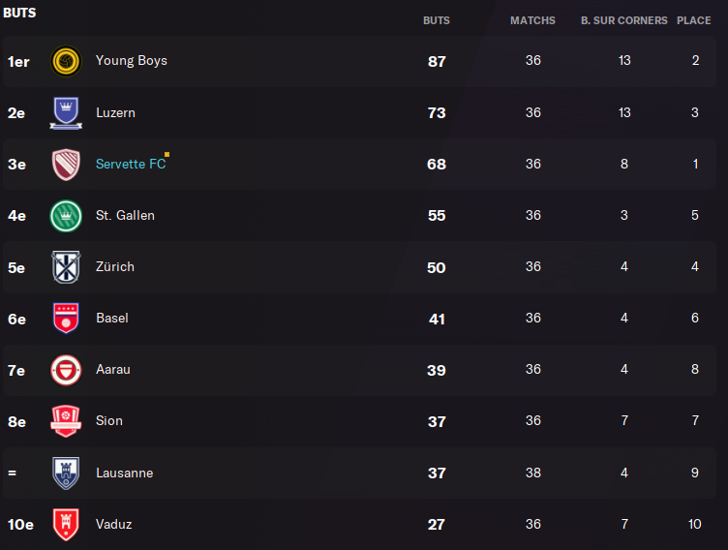This screenshot has width=728, height=550.
Task: Click the St. Gallen green crest
Action: 66,216
